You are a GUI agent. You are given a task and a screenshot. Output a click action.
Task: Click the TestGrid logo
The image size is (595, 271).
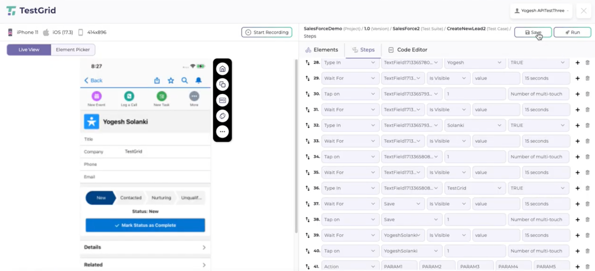(31, 10)
